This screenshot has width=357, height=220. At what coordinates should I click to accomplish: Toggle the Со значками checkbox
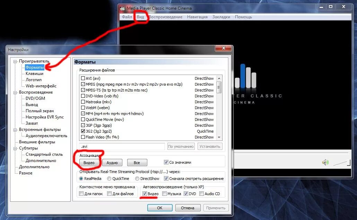point(166,162)
